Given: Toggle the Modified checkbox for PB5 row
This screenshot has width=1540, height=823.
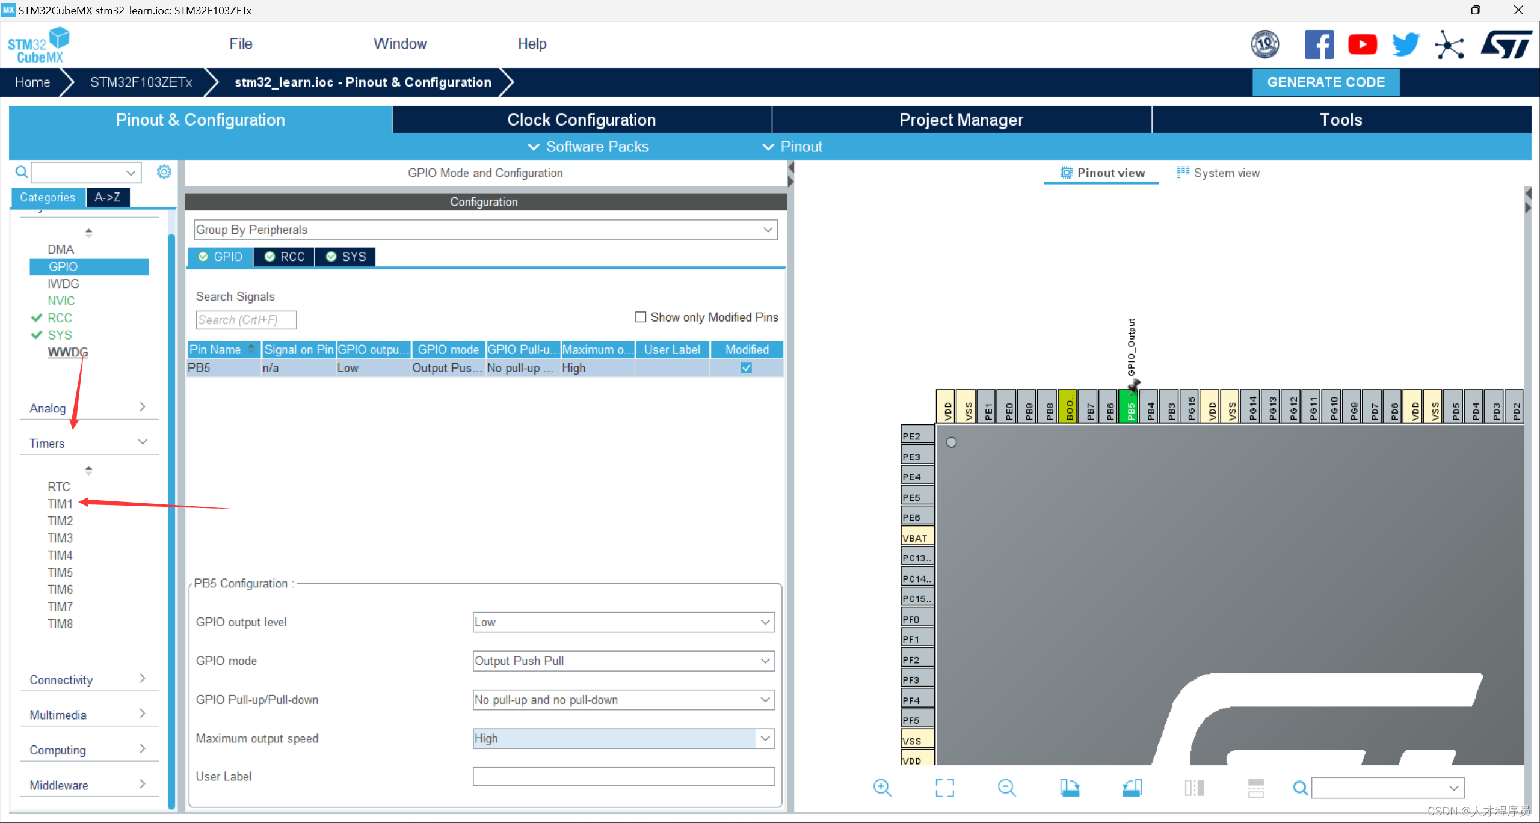Looking at the screenshot, I should [x=746, y=368].
